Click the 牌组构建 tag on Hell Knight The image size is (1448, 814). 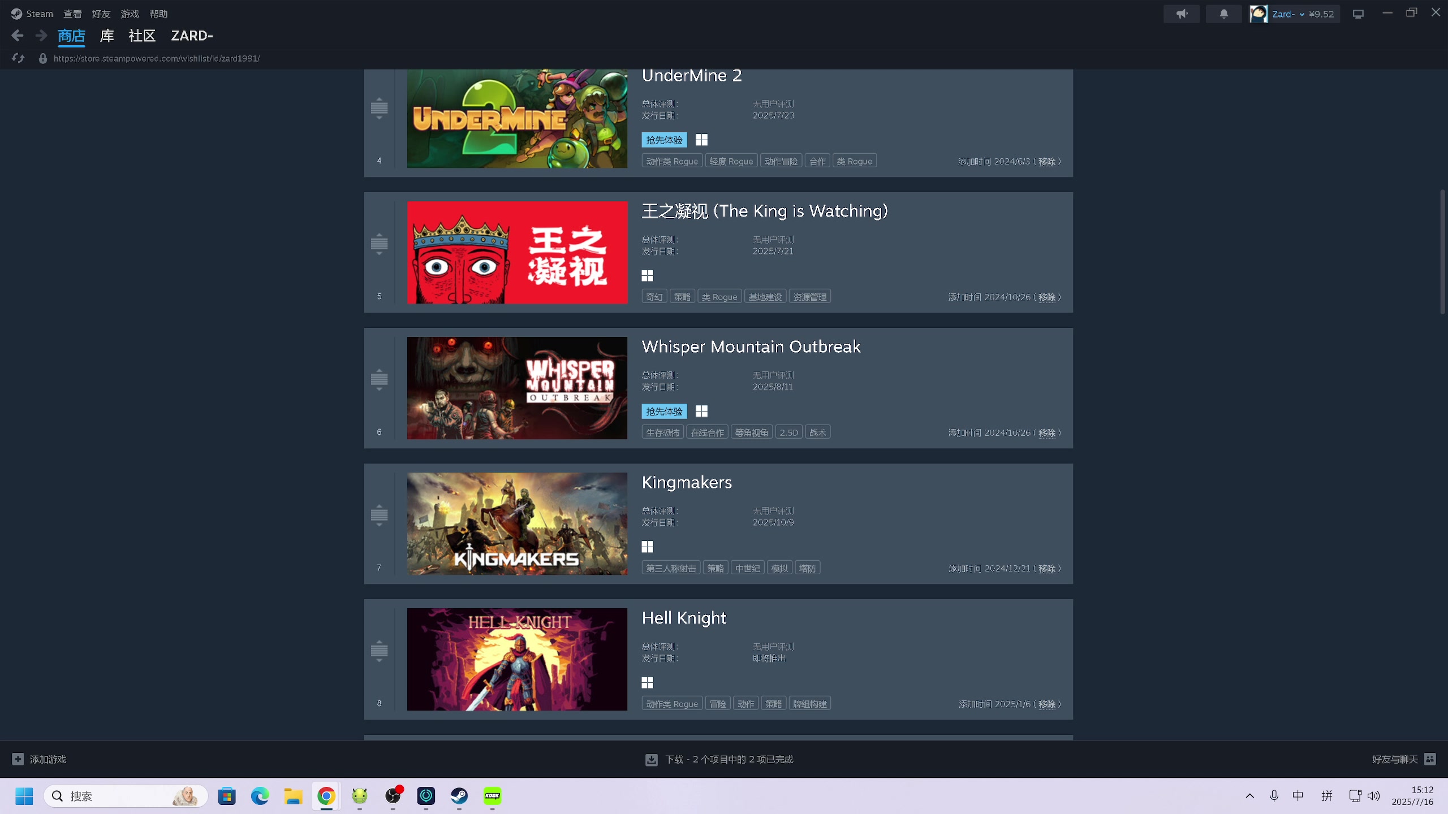tap(810, 704)
